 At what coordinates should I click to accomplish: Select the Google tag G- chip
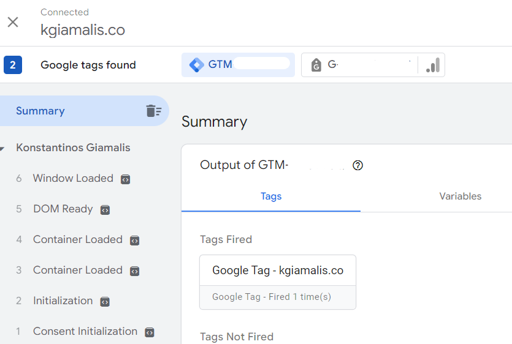point(359,65)
